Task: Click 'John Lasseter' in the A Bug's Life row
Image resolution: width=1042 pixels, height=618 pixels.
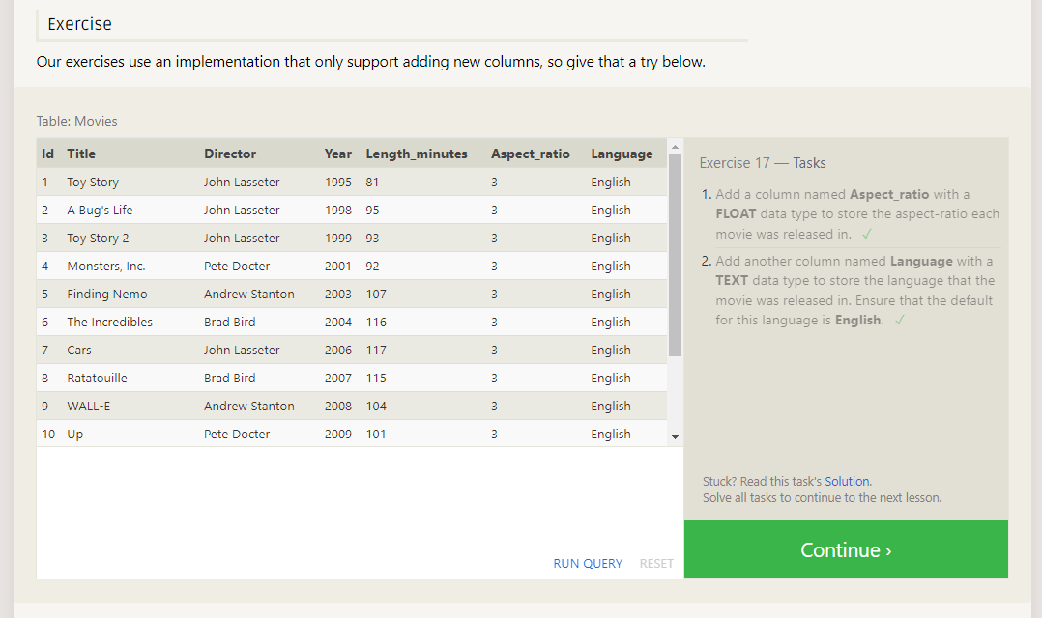Action: coord(242,210)
